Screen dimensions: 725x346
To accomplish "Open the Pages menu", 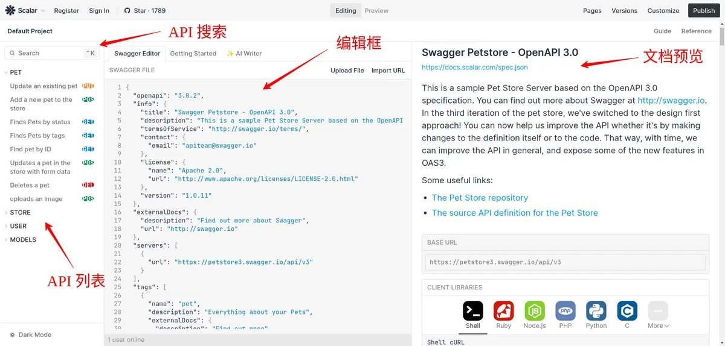I will click(592, 10).
